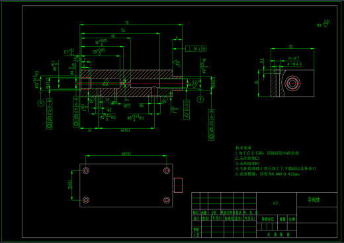Select the 比例 cell in title block
The image size is (344, 243).
(x=292, y=219)
